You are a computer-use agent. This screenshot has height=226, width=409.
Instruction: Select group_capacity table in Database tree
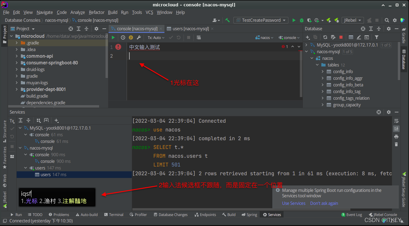click(347, 105)
